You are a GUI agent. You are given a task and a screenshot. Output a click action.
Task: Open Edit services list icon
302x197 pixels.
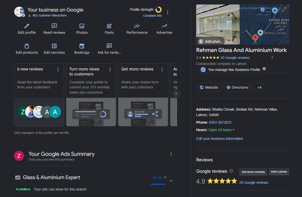pos(54,46)
